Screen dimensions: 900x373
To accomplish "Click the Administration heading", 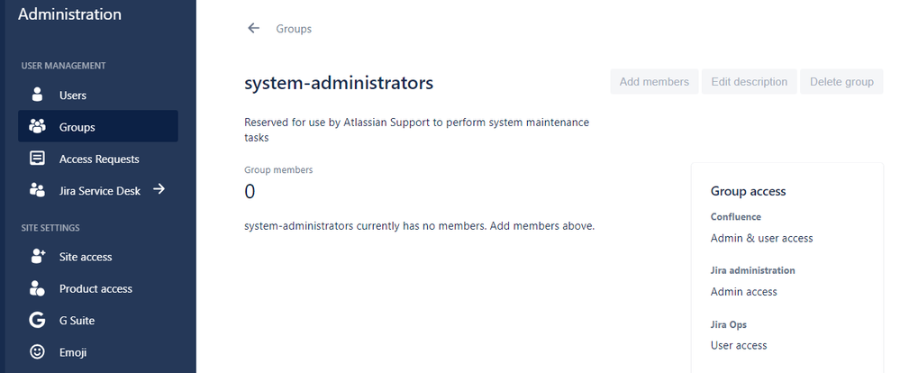I will (x=69, y=14).
